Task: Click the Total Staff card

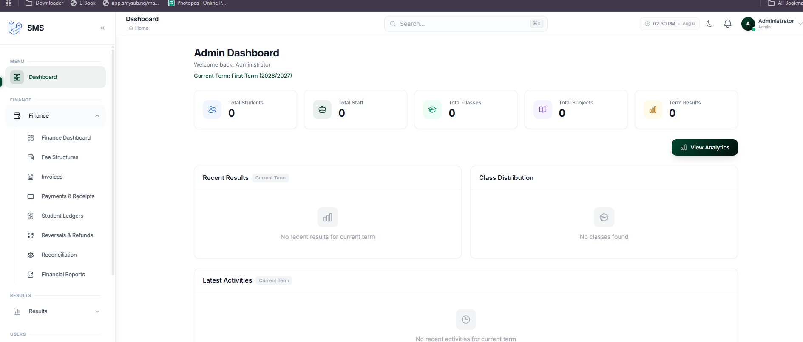Action: [355, 109]
